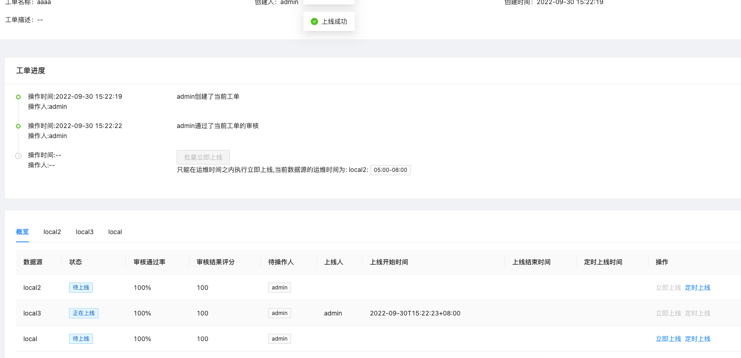This screenshot has height=358, width=741.
Task: Click 定时上线 in the local3 row
Action: tap(698, 313)
